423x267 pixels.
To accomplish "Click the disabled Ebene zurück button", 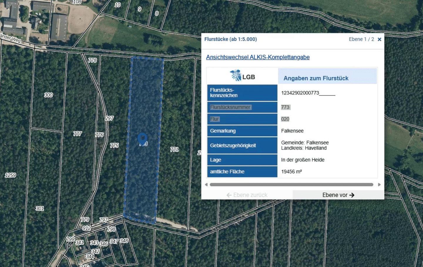I will (247, 195).
